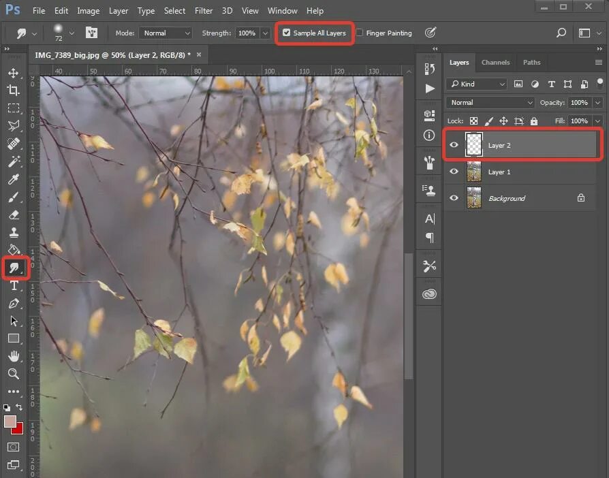This screenshot has height=478, width=609.
Task: Click the pressure for strength icon
Action: [430, 33]
